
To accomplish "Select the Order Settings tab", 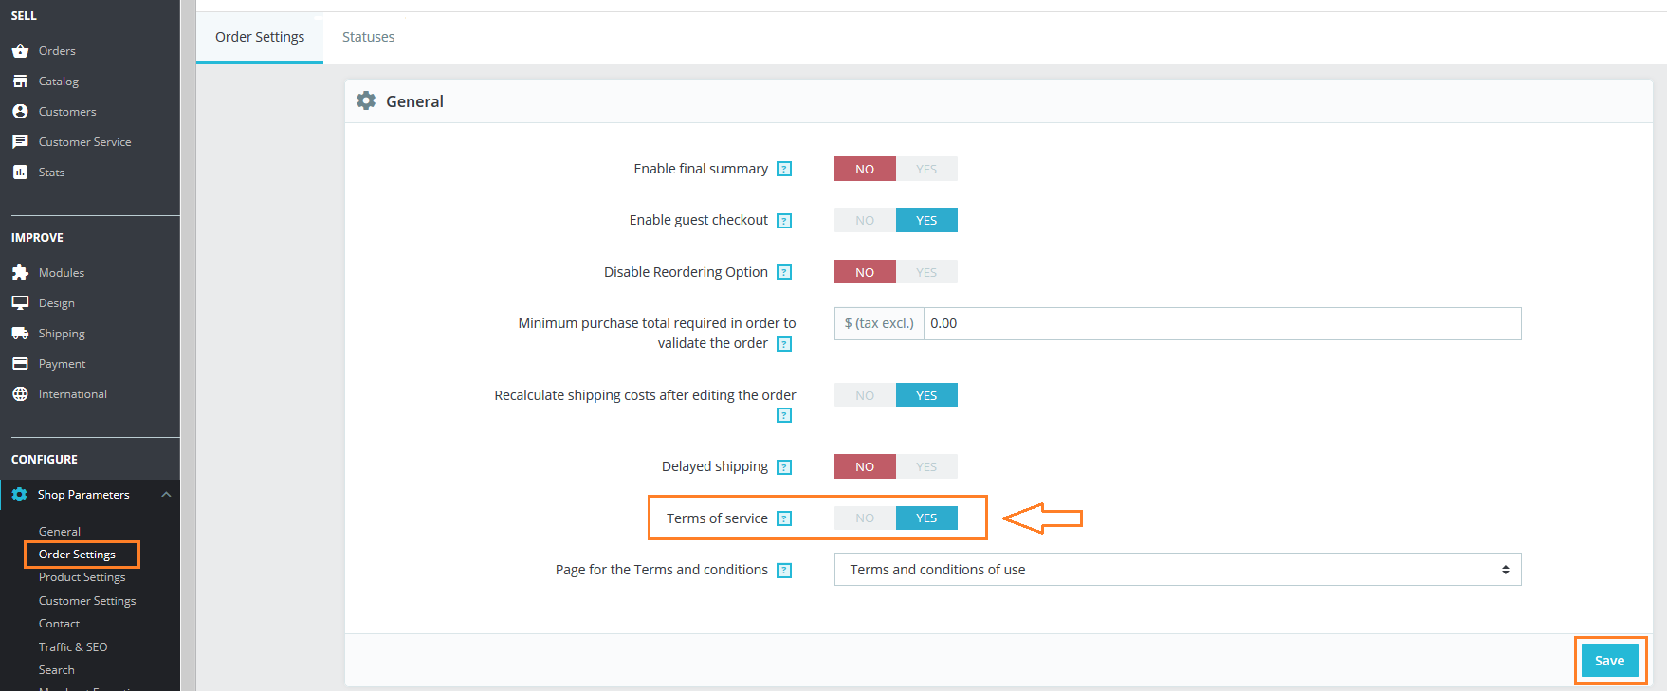I will click(260, 37).
